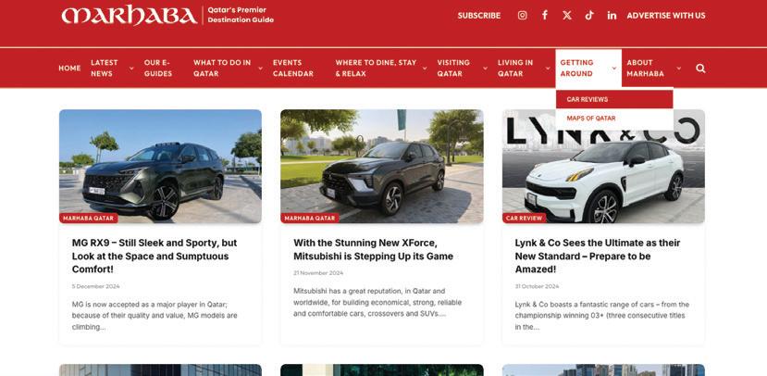
Task: Expand the Visiting Qatar chevron
Action: tap(485, 68)
